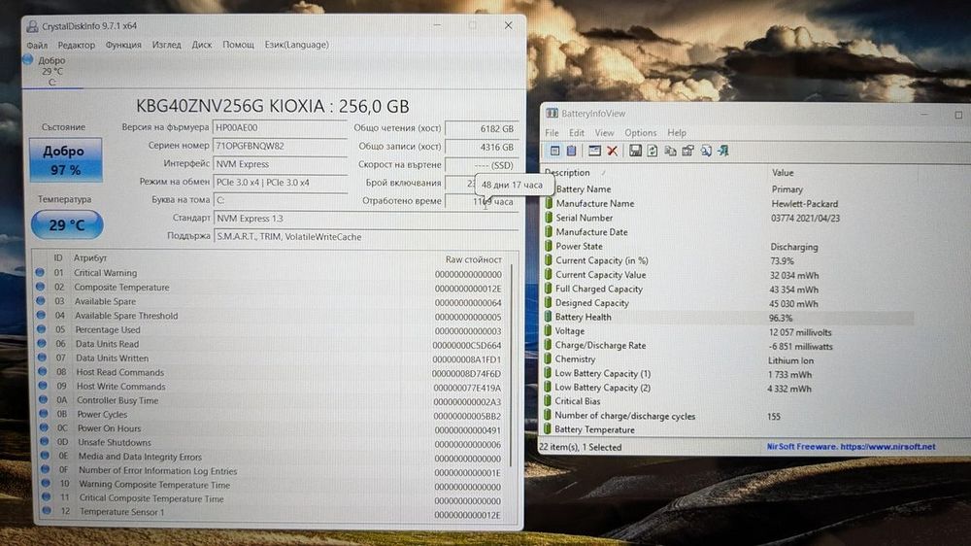
Task: Click the Properties icon in BatteryInfoView toolbar
Action: (687, 151)
